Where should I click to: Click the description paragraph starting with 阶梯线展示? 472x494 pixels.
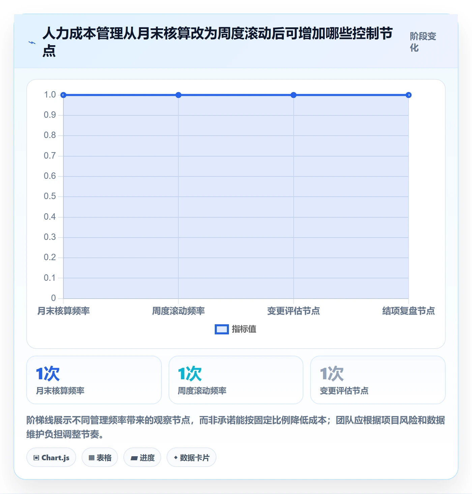[236, 427]
